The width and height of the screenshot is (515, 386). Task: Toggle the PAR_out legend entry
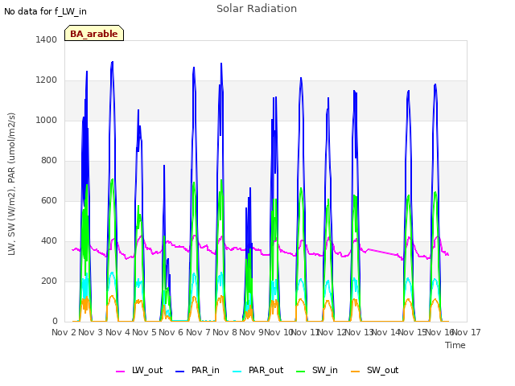pos(257,370)
